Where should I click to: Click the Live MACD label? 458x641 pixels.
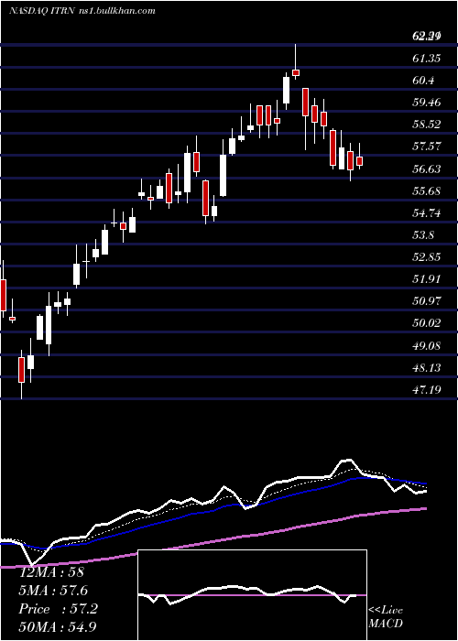386,616
